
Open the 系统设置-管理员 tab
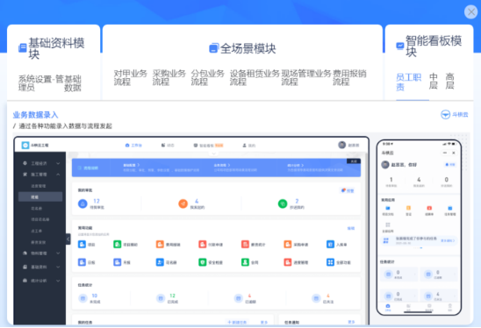click(40, 83)
